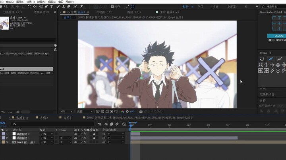Image resolution: width=286 pixels, height=160 pixels.
Task: Click the show channel color icon
Action: tap(123, 111)
